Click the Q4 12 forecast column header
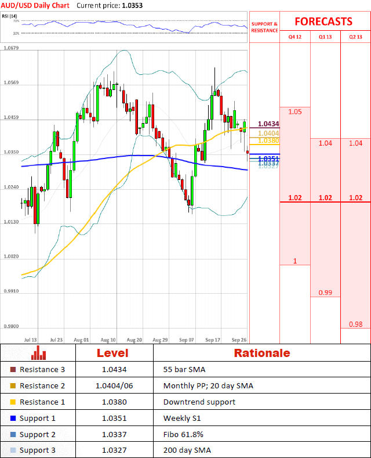The height and width of the screenshot is (458, 371). (295, 38)
